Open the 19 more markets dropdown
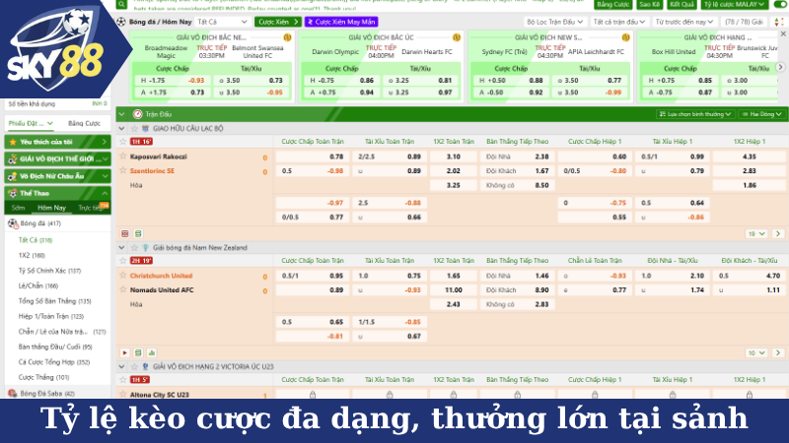 click(x=755, y=233)
